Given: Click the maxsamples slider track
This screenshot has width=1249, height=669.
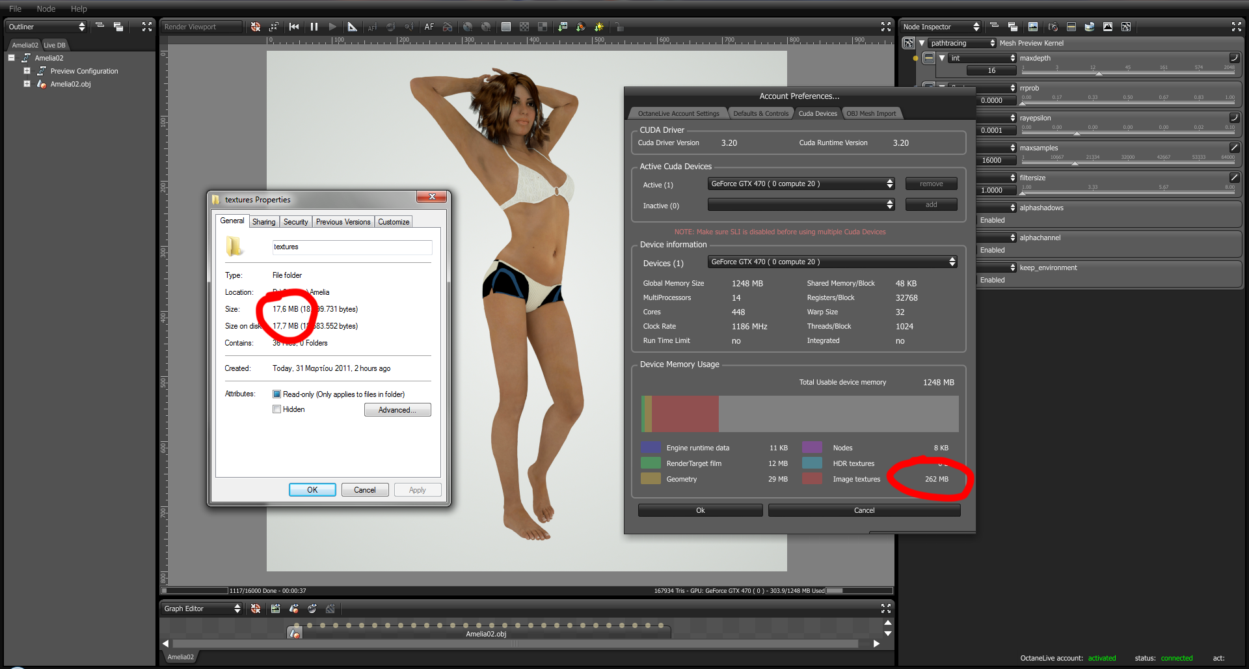Looking at the screenshot, I should tap(1128, 163).
